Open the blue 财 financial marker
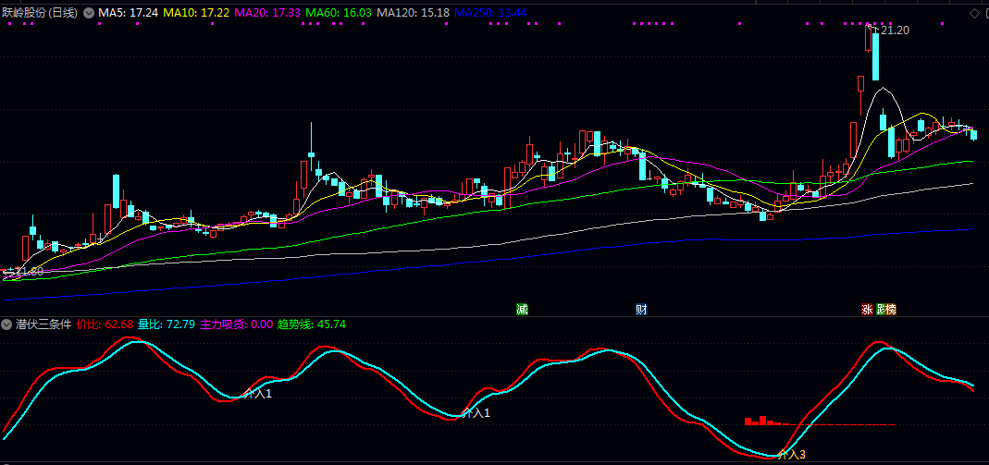The height and width of the screenshot is (465, 989). pos(641,309)
